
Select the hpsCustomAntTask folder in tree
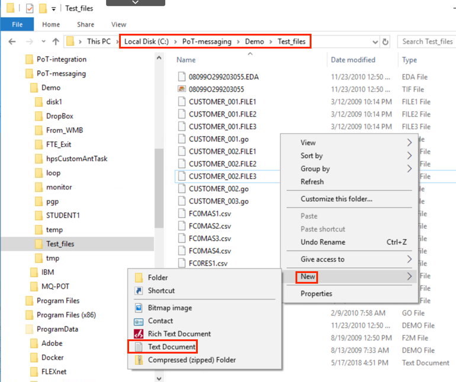(77, 159)
